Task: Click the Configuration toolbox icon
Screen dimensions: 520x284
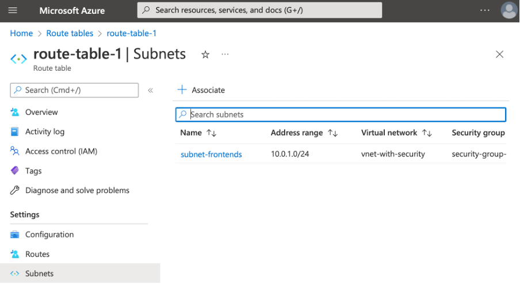Action: (x=14, y=235)
